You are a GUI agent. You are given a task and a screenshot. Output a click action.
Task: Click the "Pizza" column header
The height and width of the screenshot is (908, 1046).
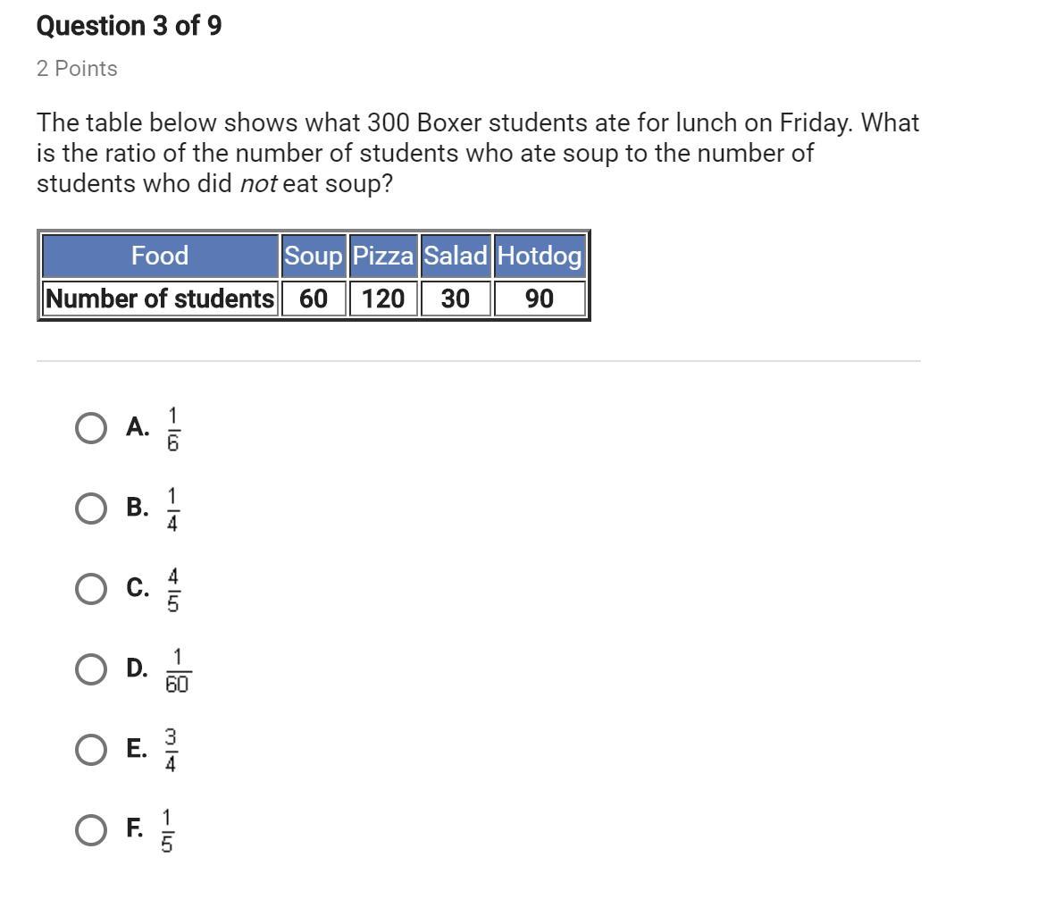[383, 256]
